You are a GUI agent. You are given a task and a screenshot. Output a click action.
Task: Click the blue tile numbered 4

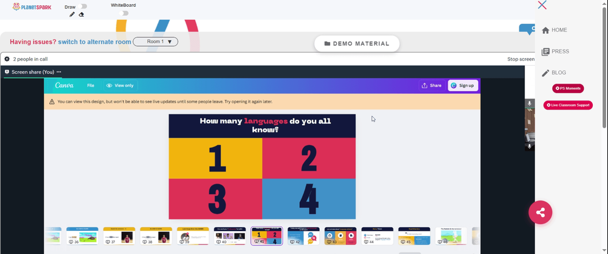309,199
